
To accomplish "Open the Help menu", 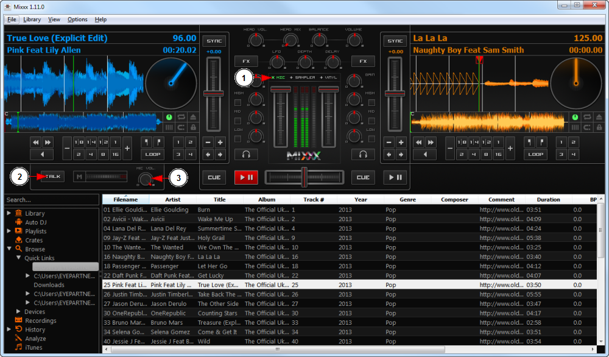I will tap(100, 19).
